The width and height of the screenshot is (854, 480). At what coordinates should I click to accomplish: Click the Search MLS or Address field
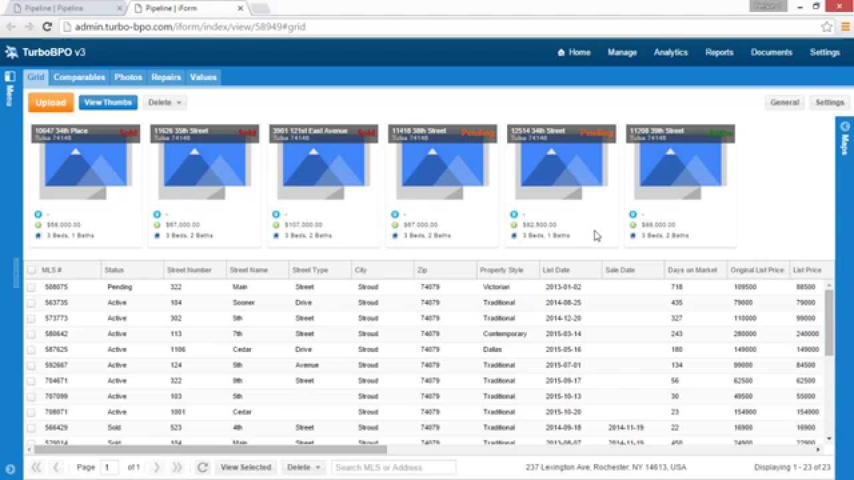tap(394, 467)
